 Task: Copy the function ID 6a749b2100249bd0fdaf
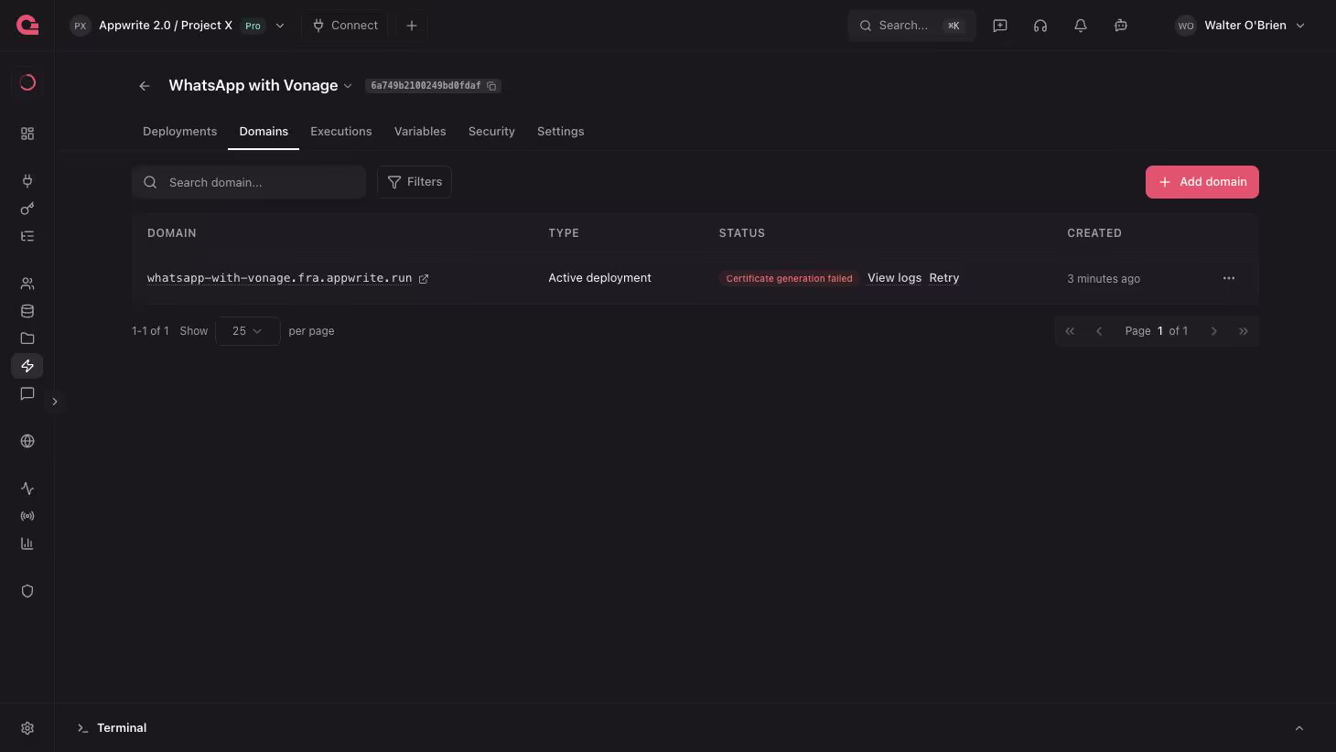(491, 86)
